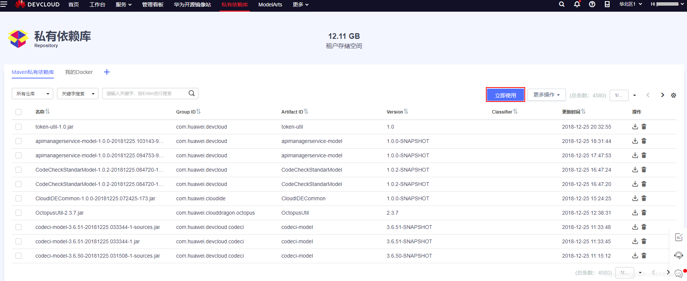Download token-util-1.0.jar
This screenshot has height=281, width=687.
click(x=635, y=127)
